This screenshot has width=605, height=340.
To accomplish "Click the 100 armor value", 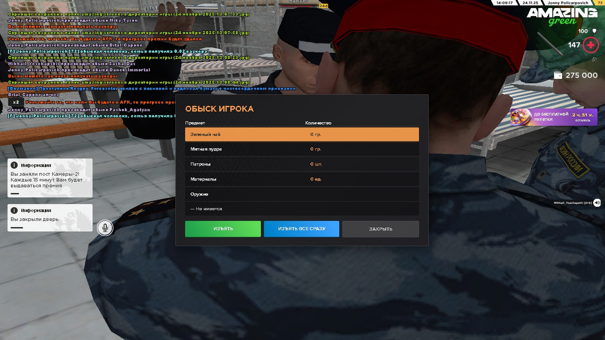I will pos(583,31).
